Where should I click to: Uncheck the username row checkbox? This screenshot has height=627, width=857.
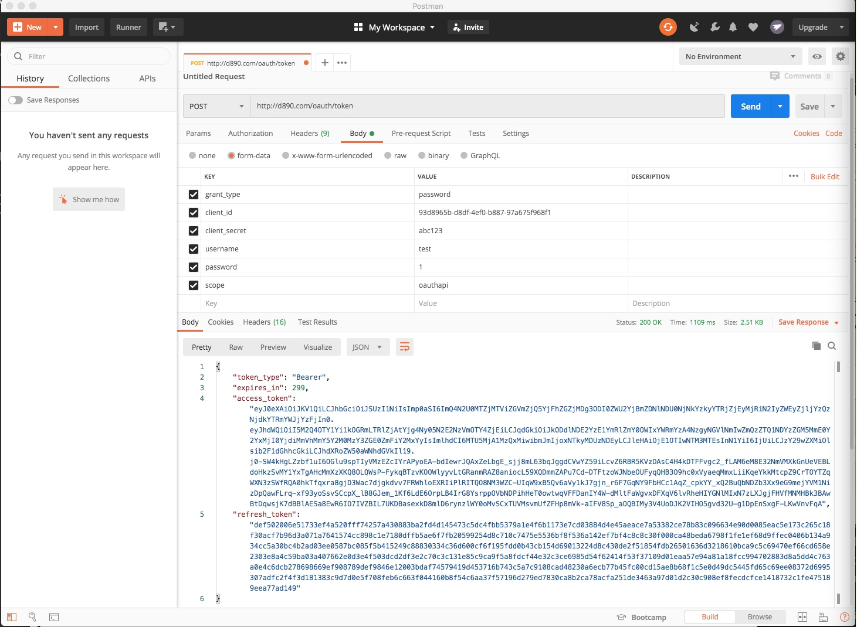coord(194,249)
